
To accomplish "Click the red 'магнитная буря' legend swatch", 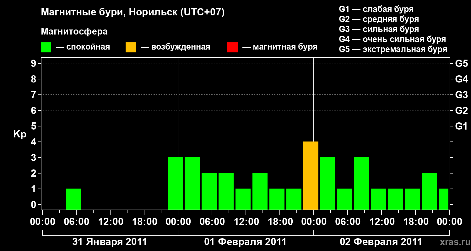I will point(232,47).
